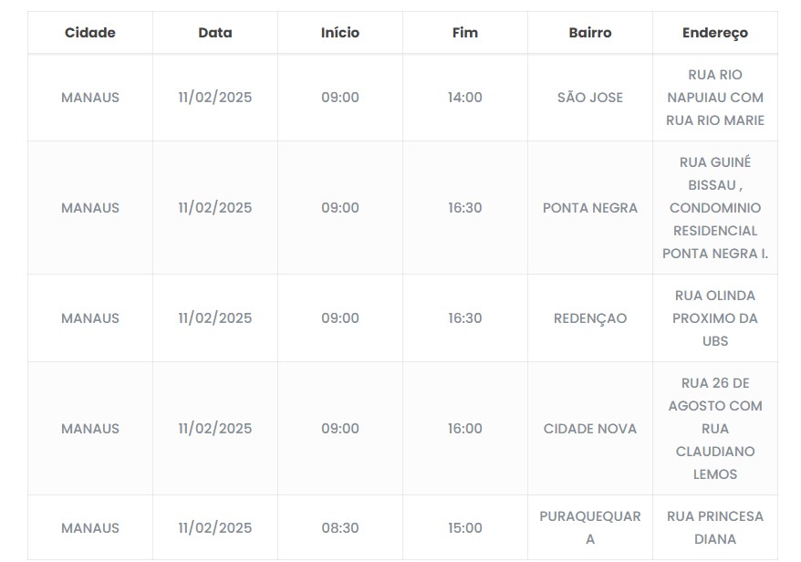Click the RUA OLINDA PROXIMO DA UBS address
Image resolution: width=801 pixels, height=562 pixels.
tap(715, 318)
